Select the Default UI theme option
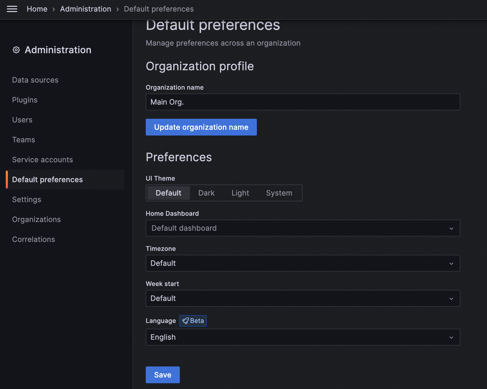 tap(168, 193)
